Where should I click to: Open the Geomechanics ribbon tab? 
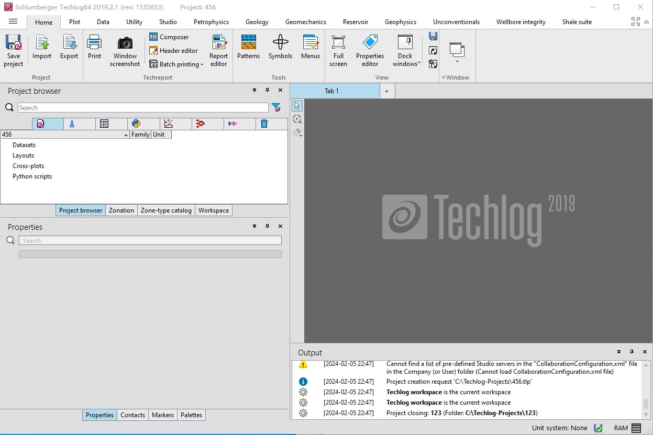click(306, 22)
